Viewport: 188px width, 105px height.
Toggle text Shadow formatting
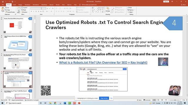pos(38,11)
